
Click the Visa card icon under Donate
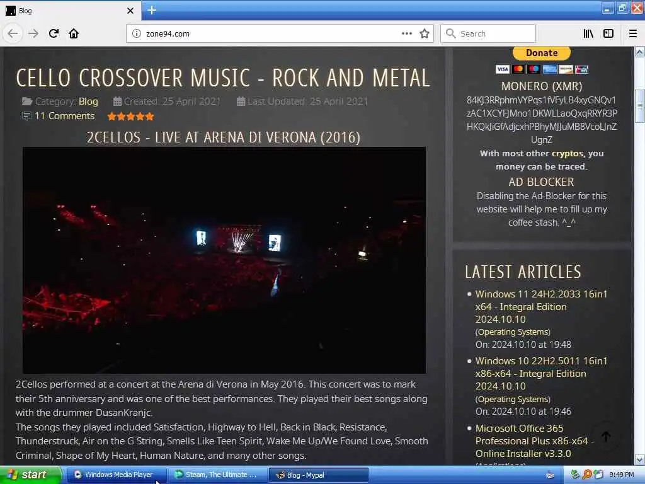tap(502, 69)
